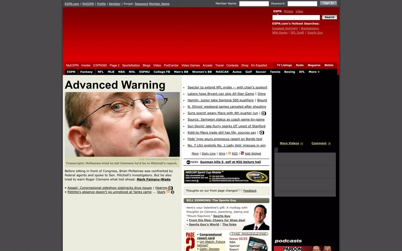Click the orange Insider icon after Stark
402x251 pixels.
coord(168,191)
